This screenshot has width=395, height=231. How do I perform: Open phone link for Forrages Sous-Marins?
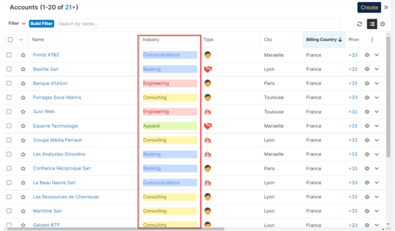[353, 97]
